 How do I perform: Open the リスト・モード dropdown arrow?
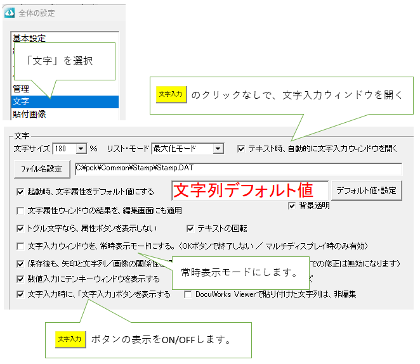click(218, 149)
